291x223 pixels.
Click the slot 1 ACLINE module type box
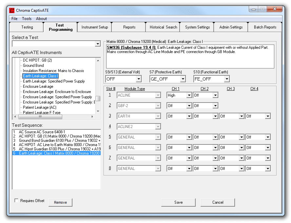point(139,95)
